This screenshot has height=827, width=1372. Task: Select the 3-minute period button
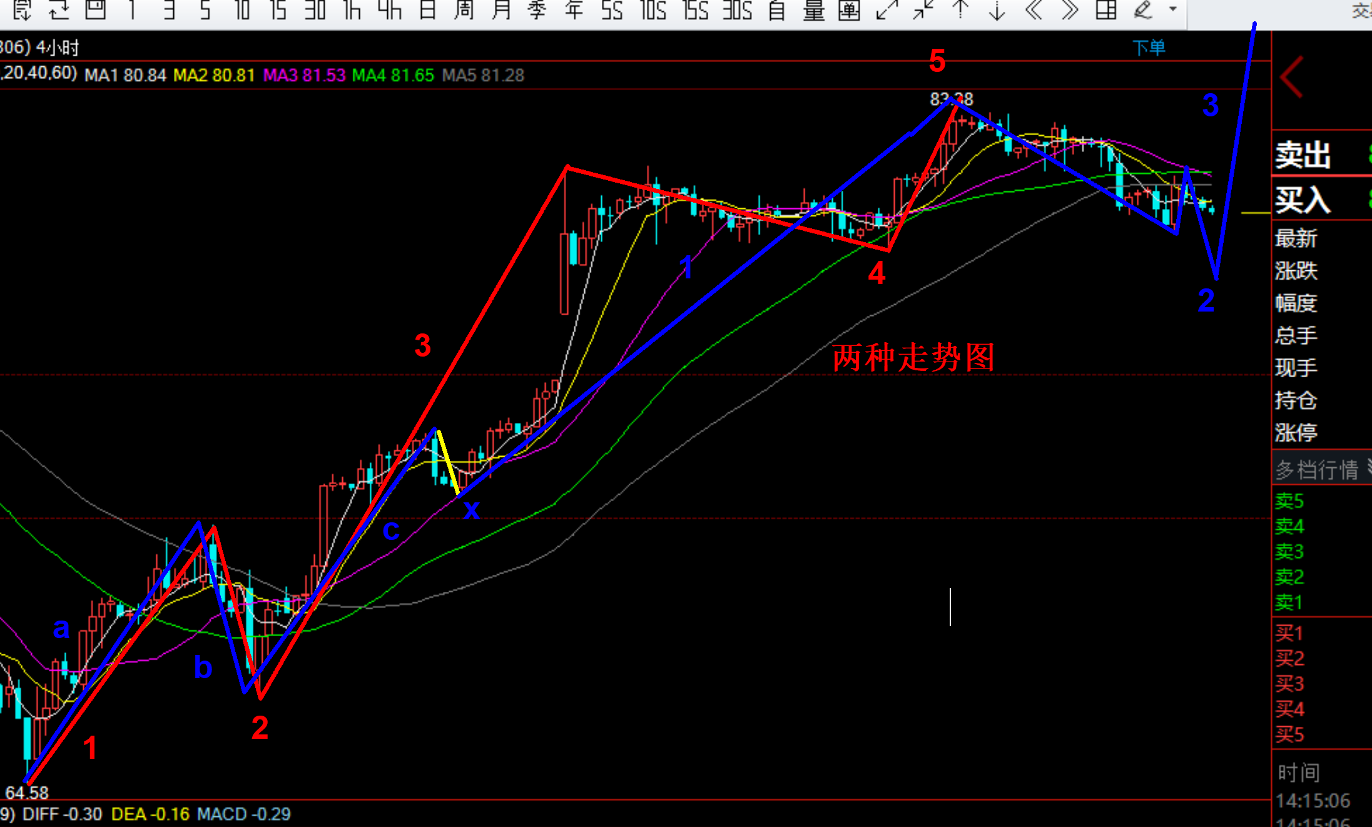pyautogui.click(x=168, y=10)
